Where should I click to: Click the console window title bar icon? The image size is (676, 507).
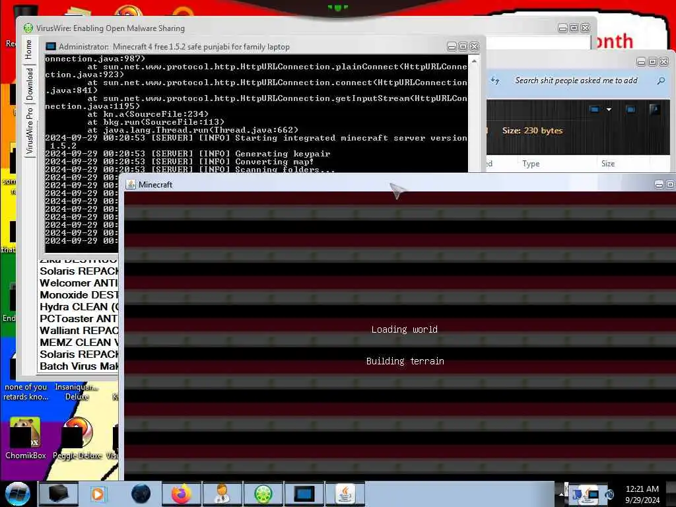[51, 47]
